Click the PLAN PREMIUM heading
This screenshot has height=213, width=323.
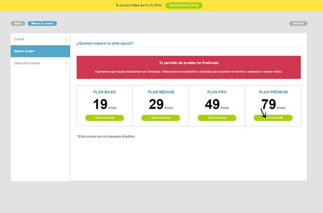pos(273,92)
